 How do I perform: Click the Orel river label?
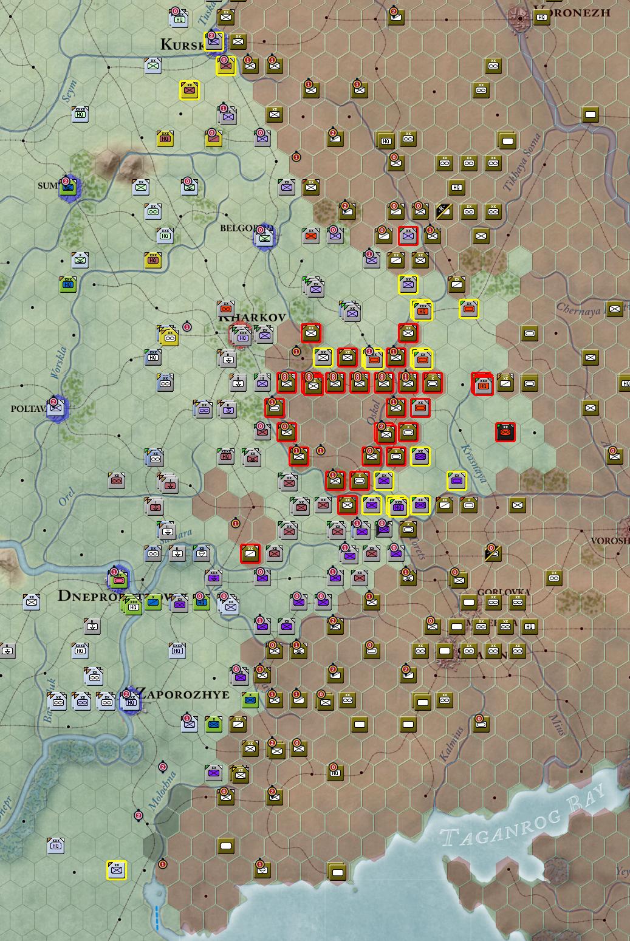click(x=67, y=496)
